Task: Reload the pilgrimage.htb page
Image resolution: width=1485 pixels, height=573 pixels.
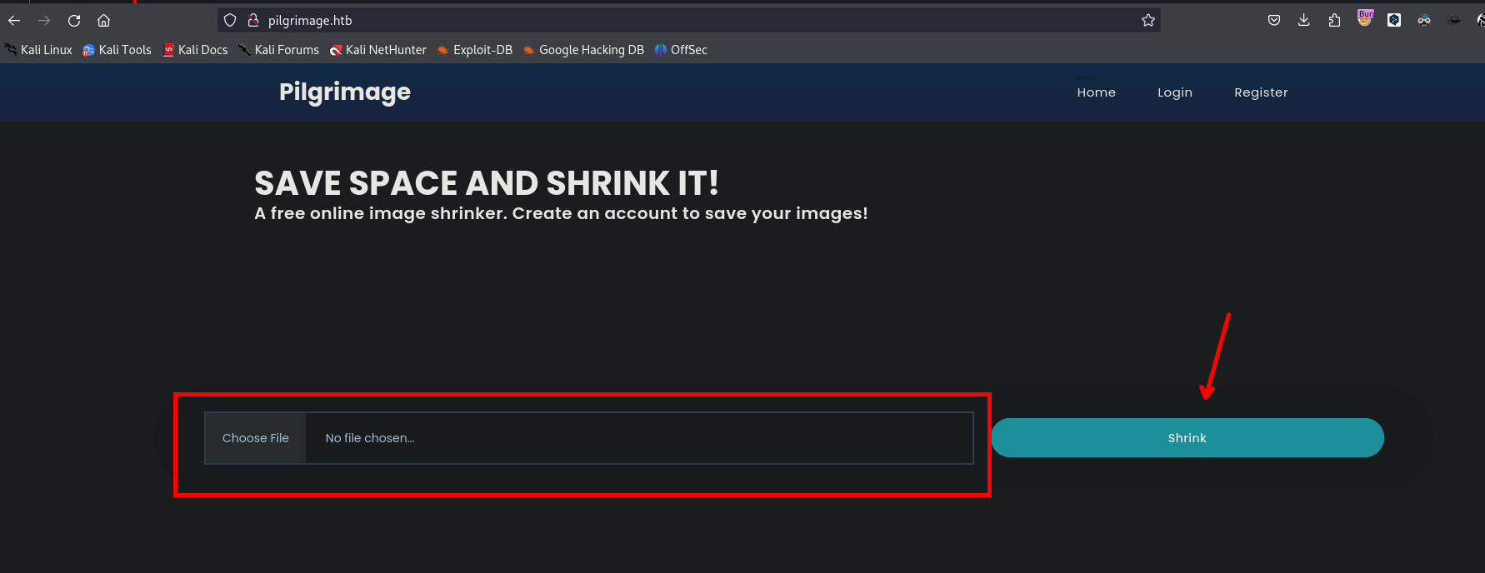Action: [74, 21]
